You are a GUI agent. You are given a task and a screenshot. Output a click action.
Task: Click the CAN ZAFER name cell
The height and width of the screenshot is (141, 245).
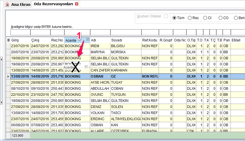pyautogui.click(x=100, y=70)
